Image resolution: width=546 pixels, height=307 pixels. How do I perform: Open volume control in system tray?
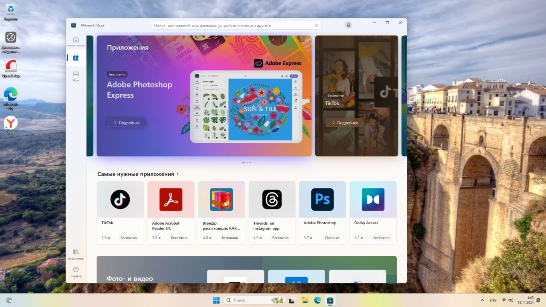(511, 300)
